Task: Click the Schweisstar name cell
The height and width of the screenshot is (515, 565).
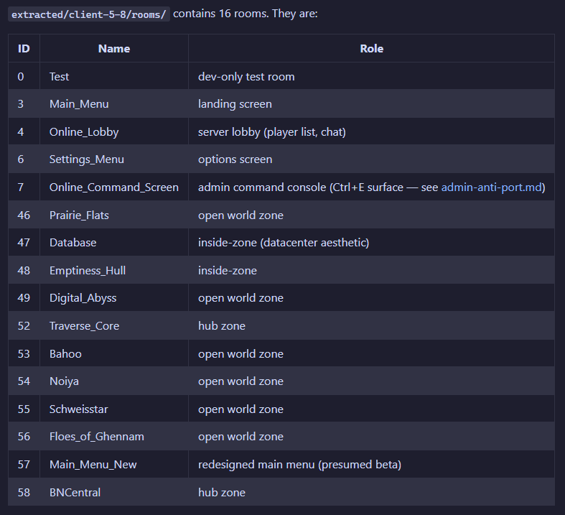Action: [114, 409]
